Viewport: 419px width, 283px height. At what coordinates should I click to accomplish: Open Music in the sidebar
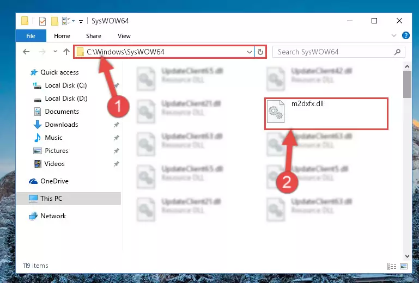click(53, 138)
